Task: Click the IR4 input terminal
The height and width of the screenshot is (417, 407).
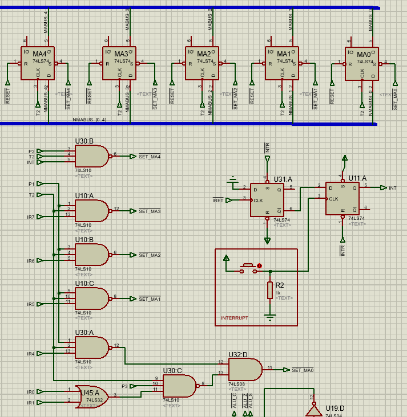Action: click(40, 353)
